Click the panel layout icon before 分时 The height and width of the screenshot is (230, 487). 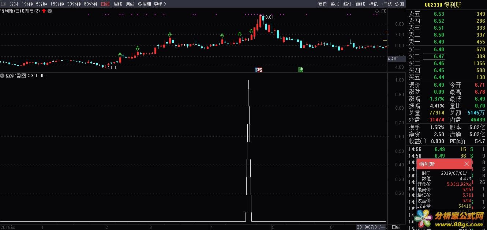pyautogui.click(x=4, y=4)
